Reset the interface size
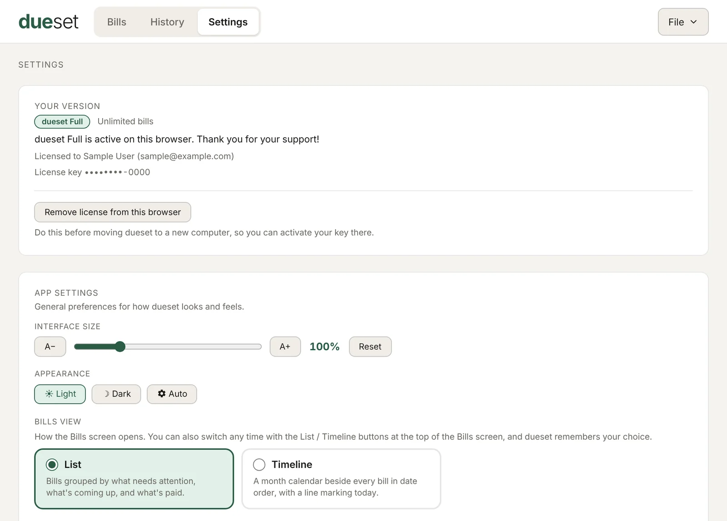 coord(370,347)
